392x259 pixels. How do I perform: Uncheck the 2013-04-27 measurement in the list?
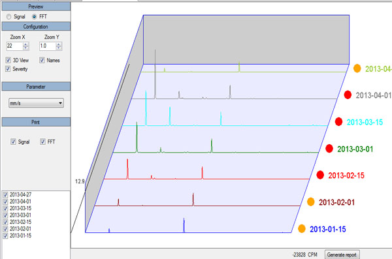tap(5, 195)
